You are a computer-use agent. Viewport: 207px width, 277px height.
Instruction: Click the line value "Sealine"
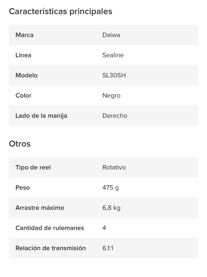tap(113, 55)
